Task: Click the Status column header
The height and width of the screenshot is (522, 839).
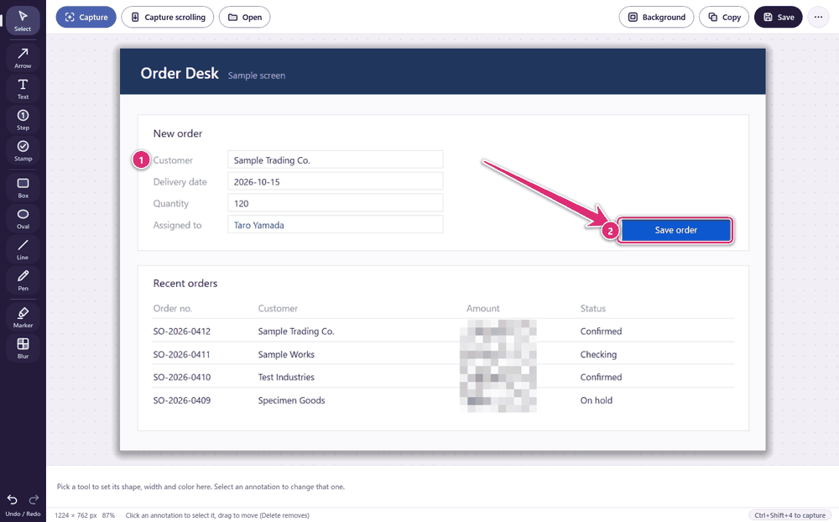Action: click(593, 308)
